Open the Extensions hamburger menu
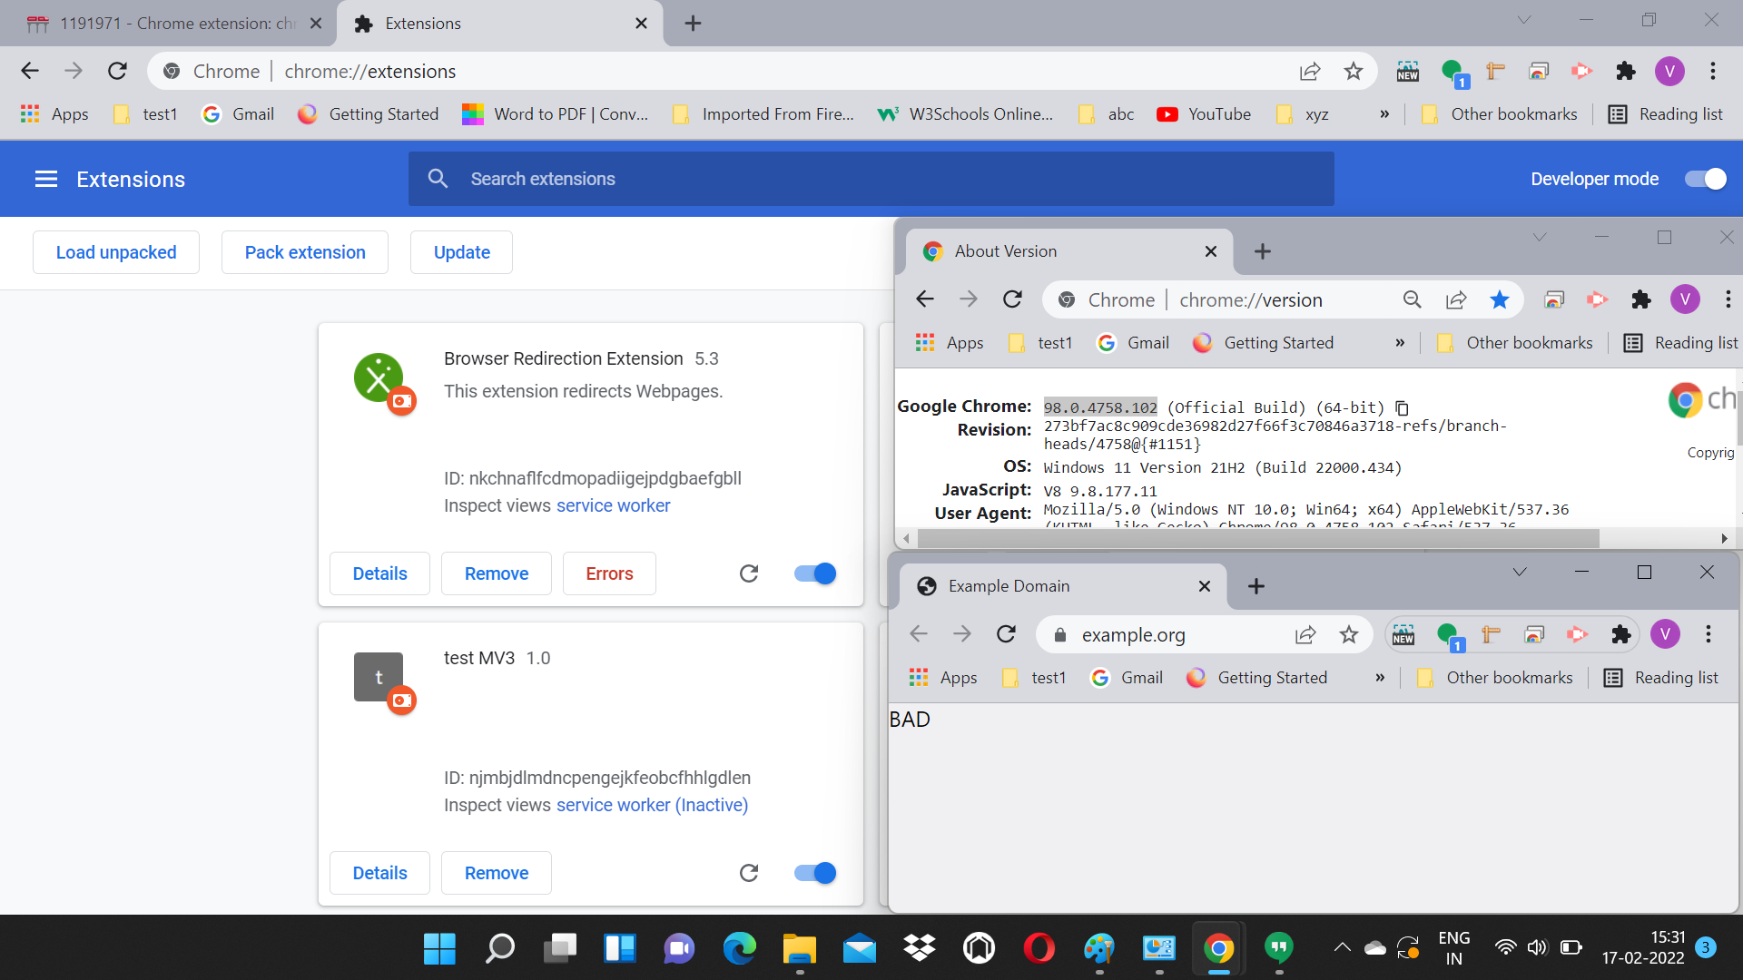Screen dimensions: 1743x980 pos(46,179)
